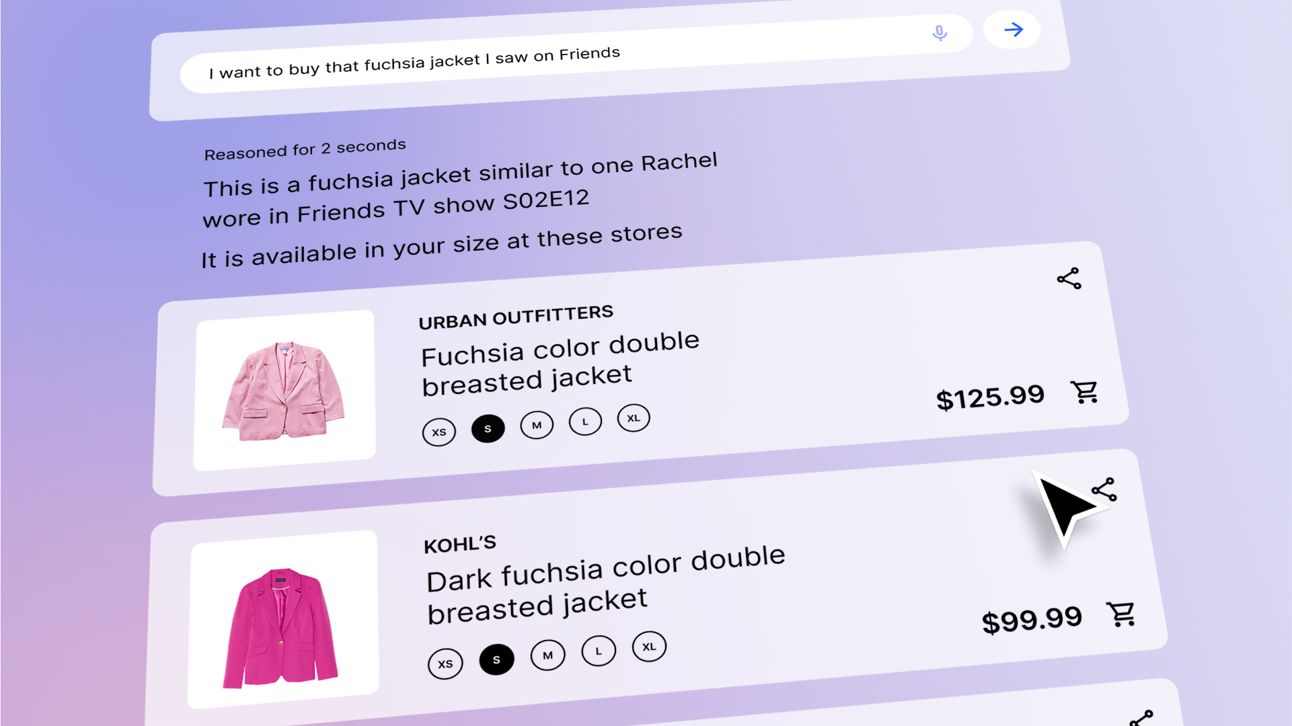Select size M for the Urban Outfitters jacket
The height and width of the screenshot is (726, 1292).
(x=536, y=424)
